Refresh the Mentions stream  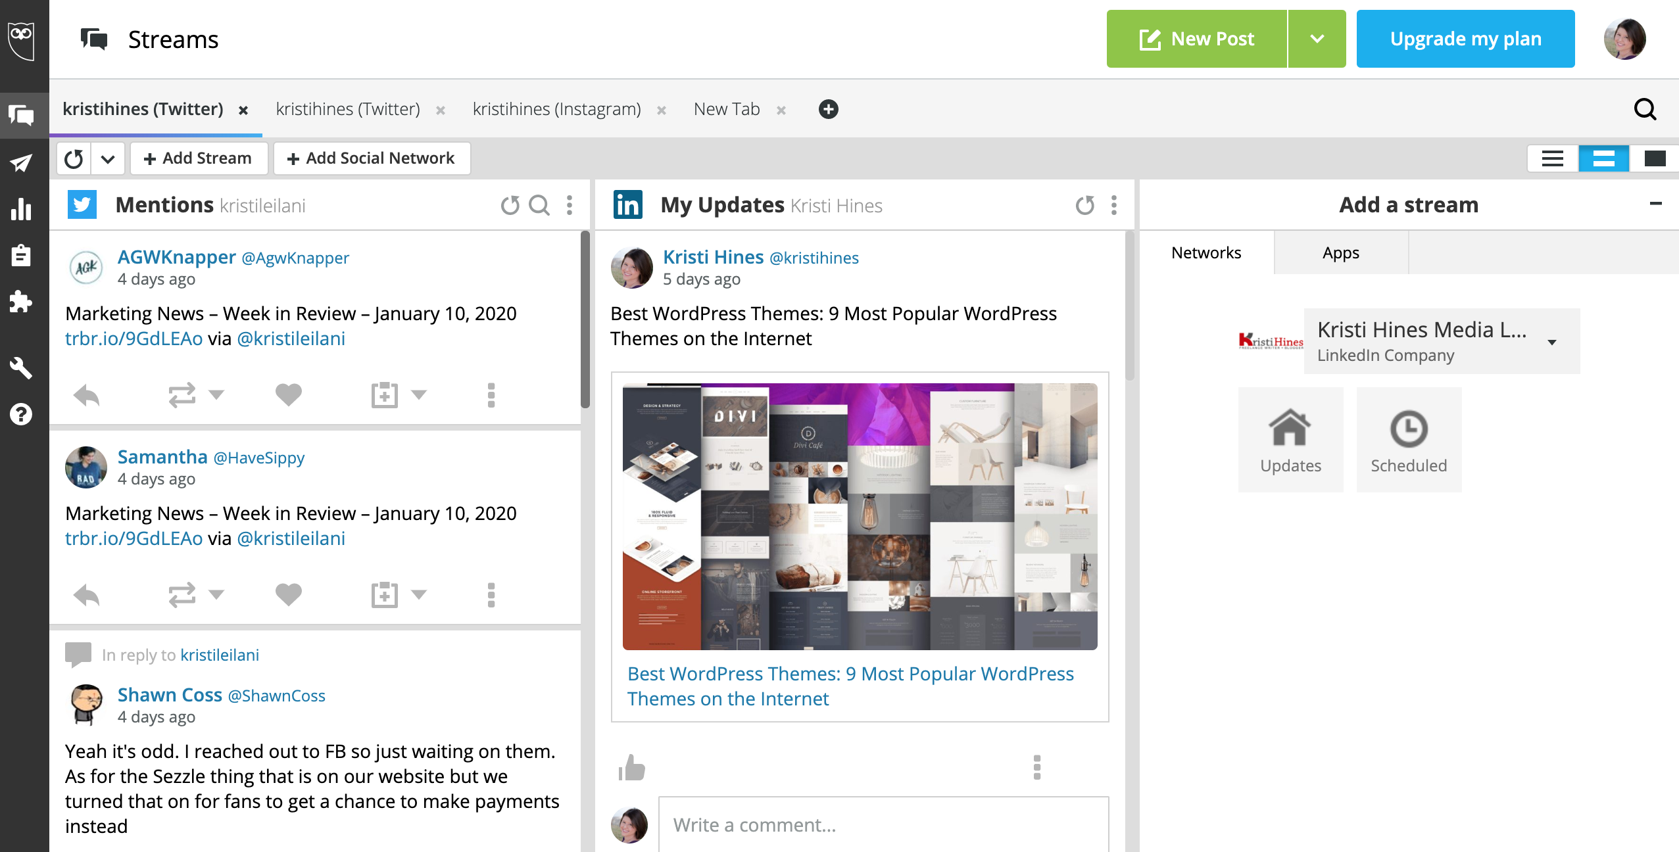tap(510, 206)
